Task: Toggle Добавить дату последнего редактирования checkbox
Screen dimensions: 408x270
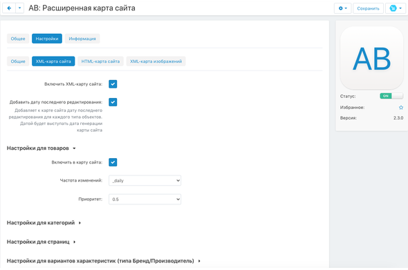Action: pyautogui.click(x=113, y=102)
